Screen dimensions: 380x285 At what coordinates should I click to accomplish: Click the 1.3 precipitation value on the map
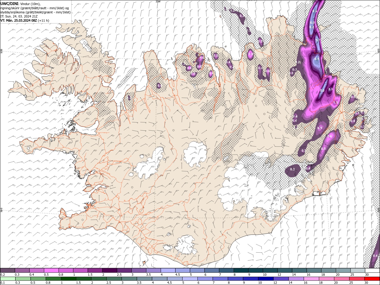tap(336, 103)
